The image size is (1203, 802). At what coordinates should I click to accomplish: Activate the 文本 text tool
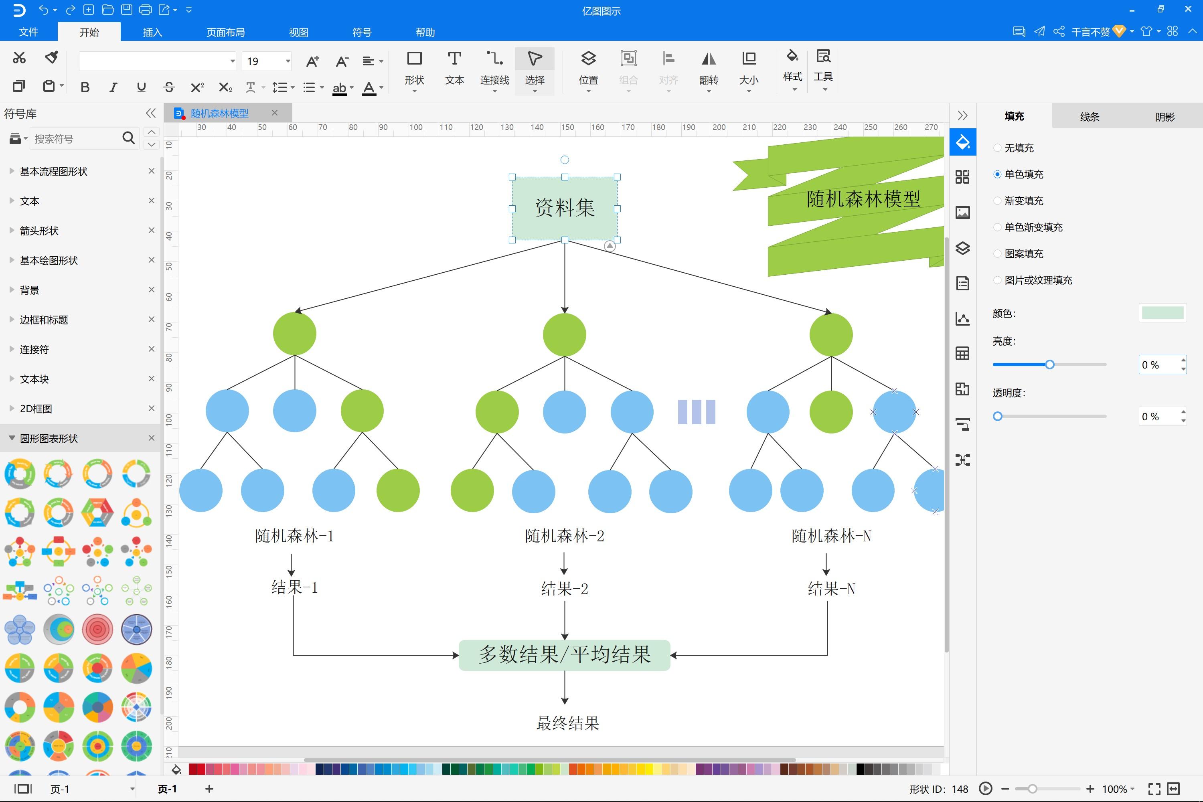454,69
